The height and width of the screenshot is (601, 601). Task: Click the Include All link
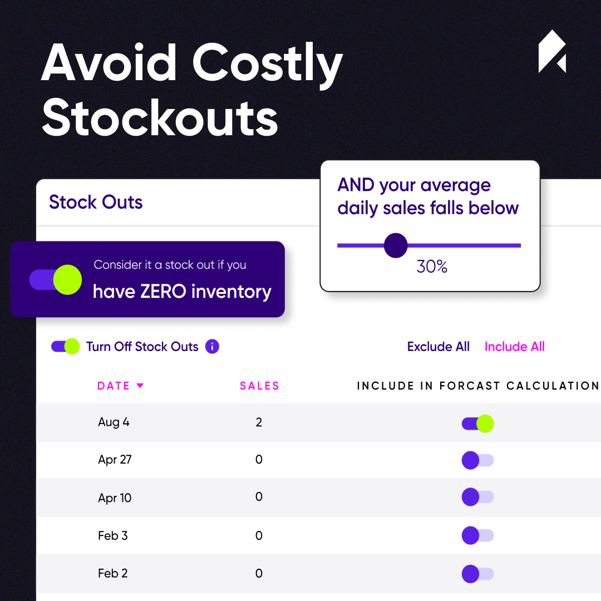[514, 347]
